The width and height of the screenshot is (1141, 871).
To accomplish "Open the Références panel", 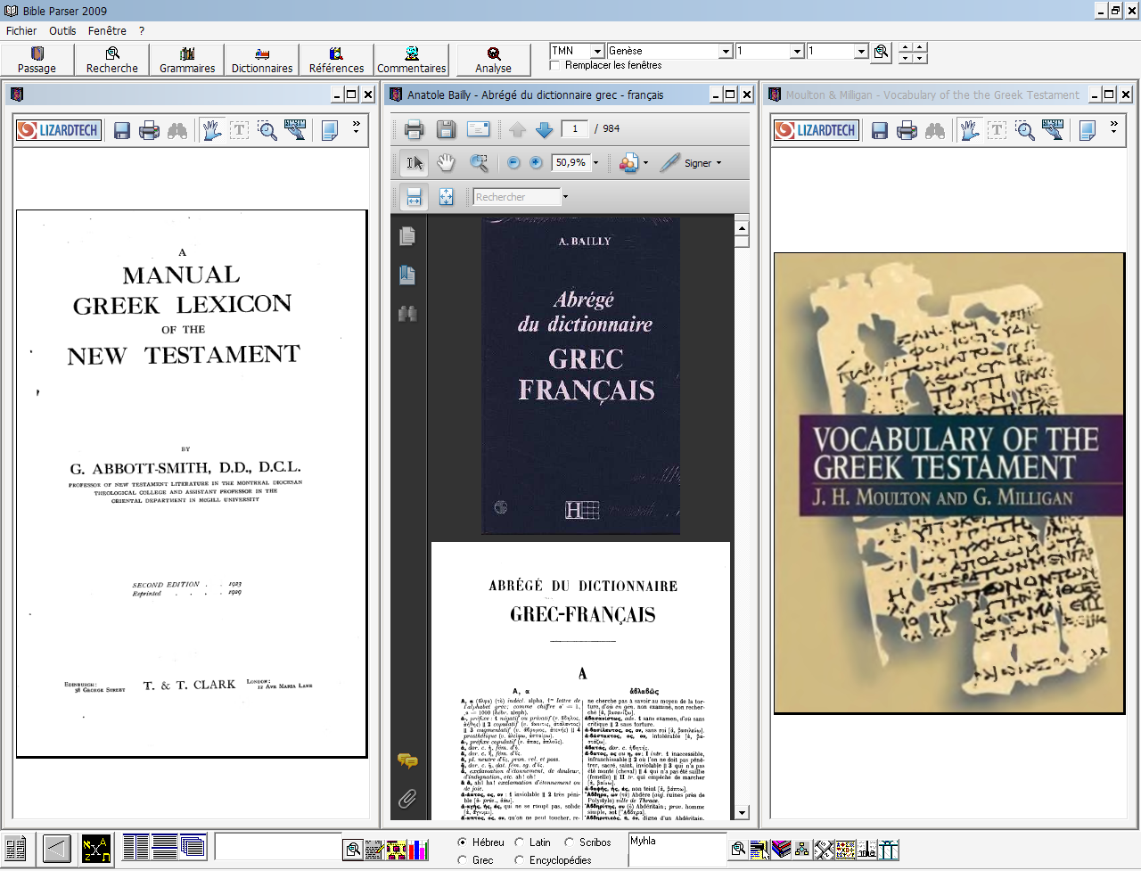I will click(x=337, y=60).
